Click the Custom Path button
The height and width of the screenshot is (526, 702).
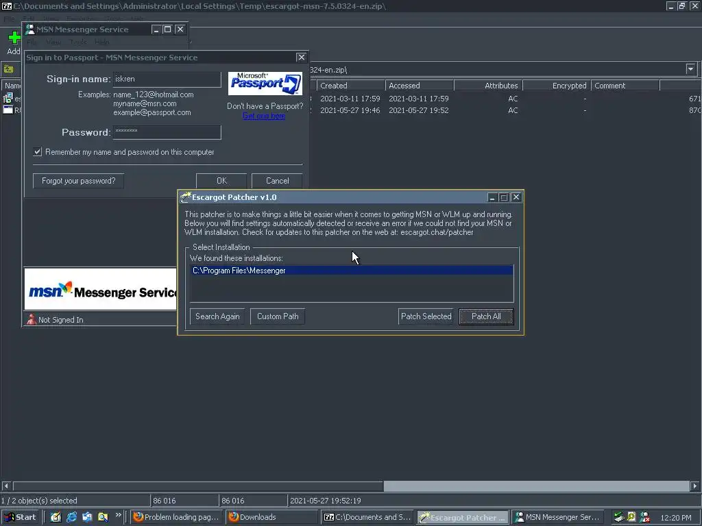278,316
